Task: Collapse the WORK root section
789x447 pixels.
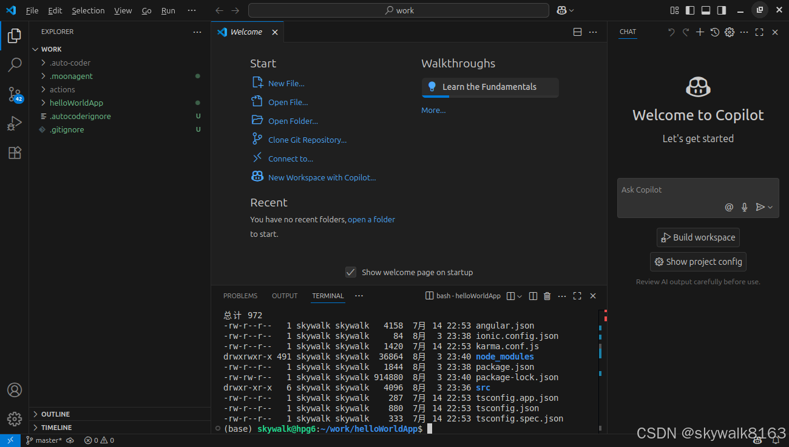Action: (x=120, y=49)
